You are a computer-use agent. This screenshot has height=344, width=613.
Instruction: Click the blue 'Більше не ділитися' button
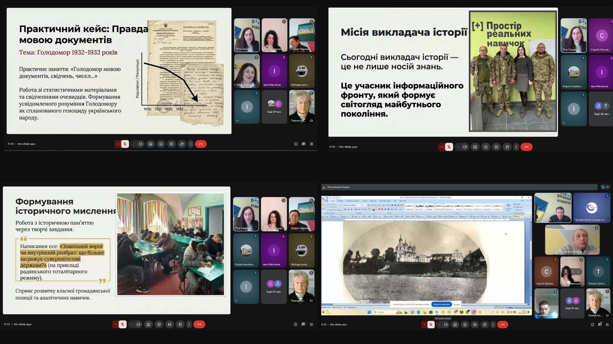441,304
